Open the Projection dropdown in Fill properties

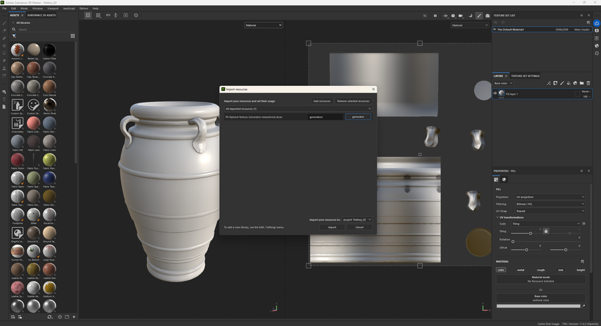(x=550, y=197)
